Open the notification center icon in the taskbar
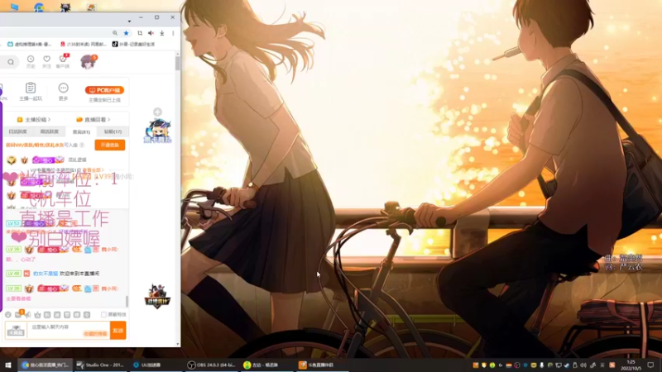This screenshot has width=662, height=372. tap(650, 365)
